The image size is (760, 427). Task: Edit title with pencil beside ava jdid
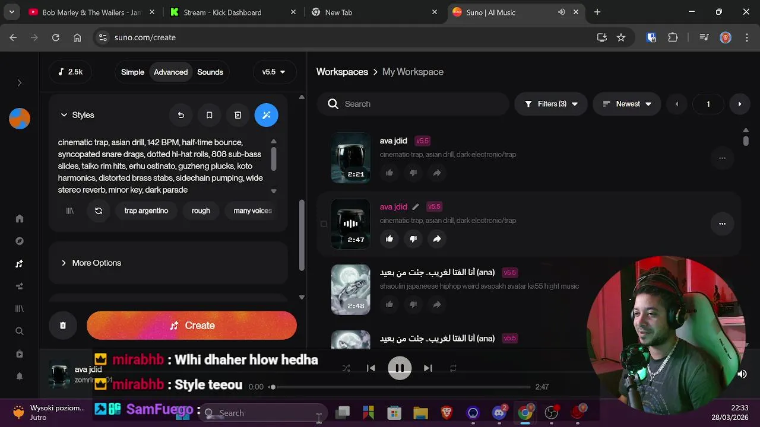(416, 207)
